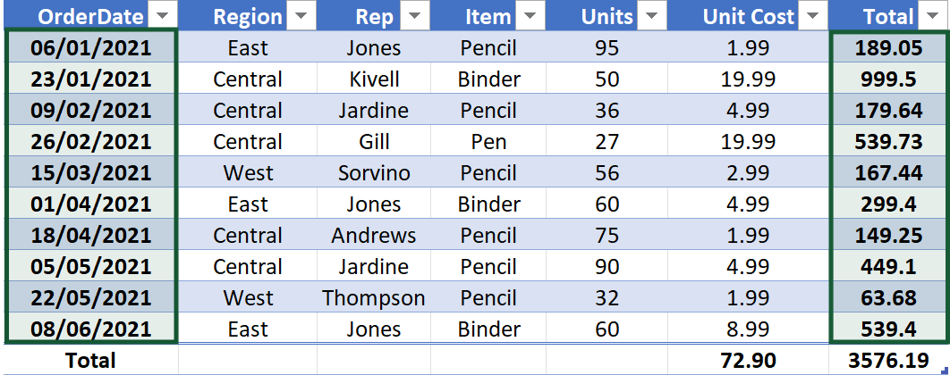Click the Sorvino rep cell

374,173
